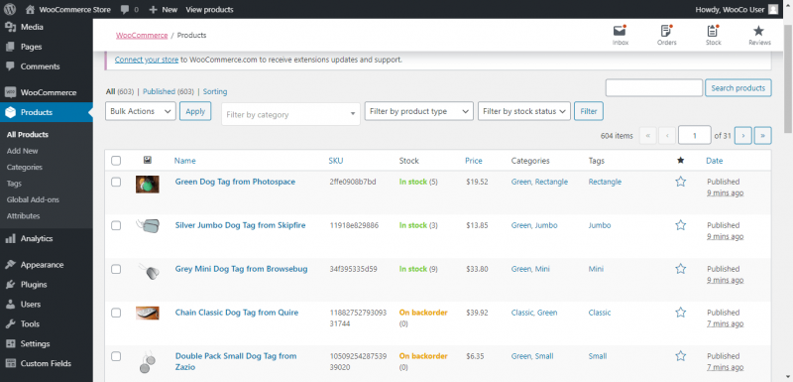Click the Comments sidebar icon
793x382 pixels.
10,66
